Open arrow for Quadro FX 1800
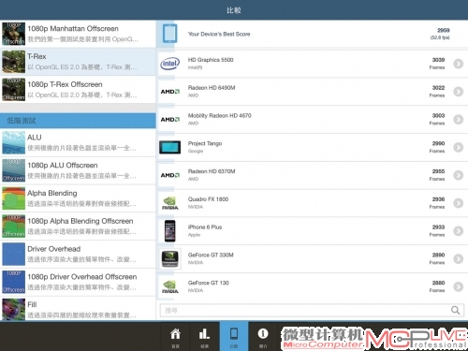This screenshot has height=351, width=468. pyautogui.click(x=458, y=203)
